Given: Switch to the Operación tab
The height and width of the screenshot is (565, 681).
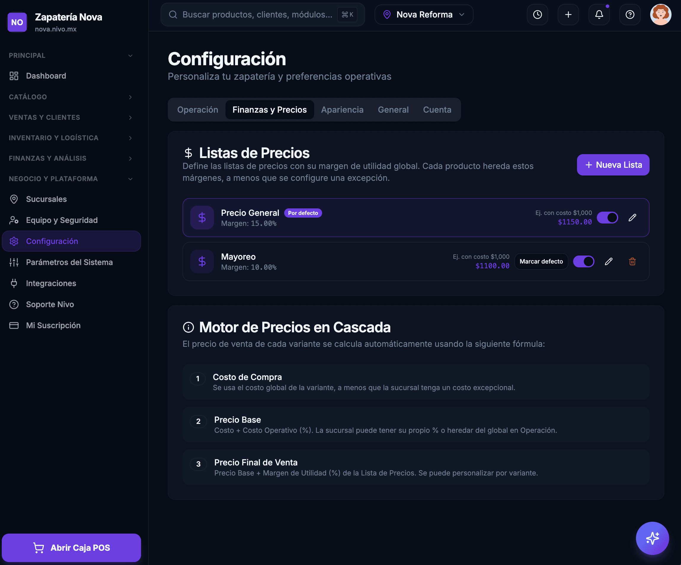Looking at the screenshot, I should (x=197, y=110).
